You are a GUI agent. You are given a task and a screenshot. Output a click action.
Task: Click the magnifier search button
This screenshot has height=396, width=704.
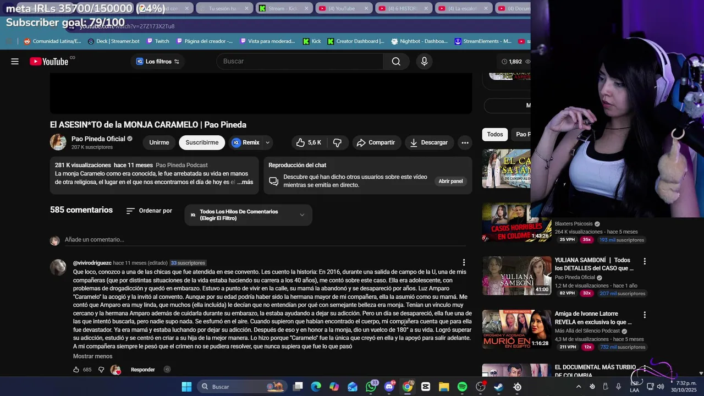[x=396, y=61]
